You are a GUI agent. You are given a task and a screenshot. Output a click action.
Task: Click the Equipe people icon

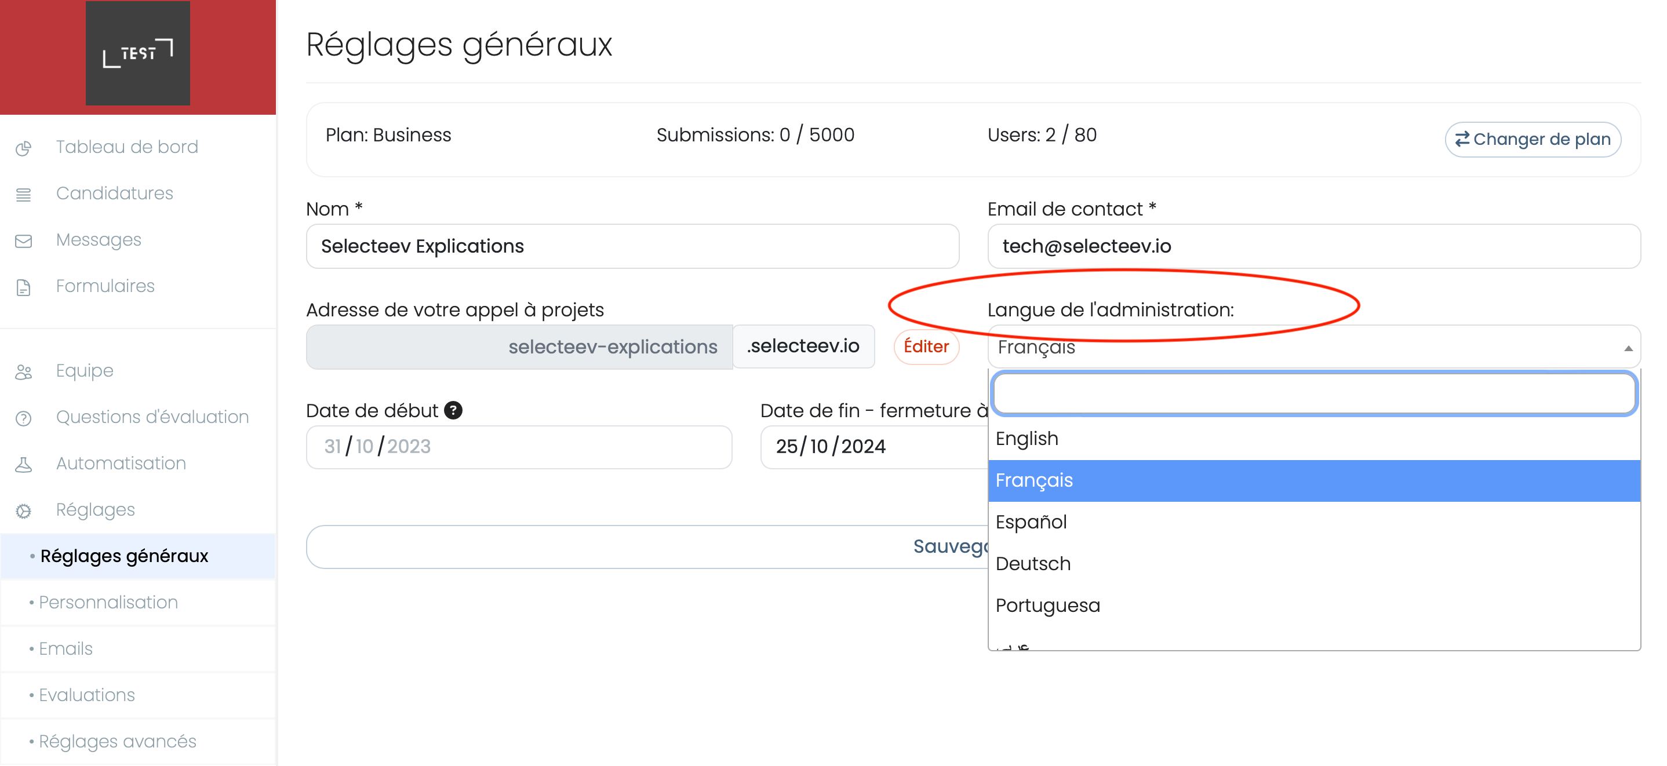(23, 371)
